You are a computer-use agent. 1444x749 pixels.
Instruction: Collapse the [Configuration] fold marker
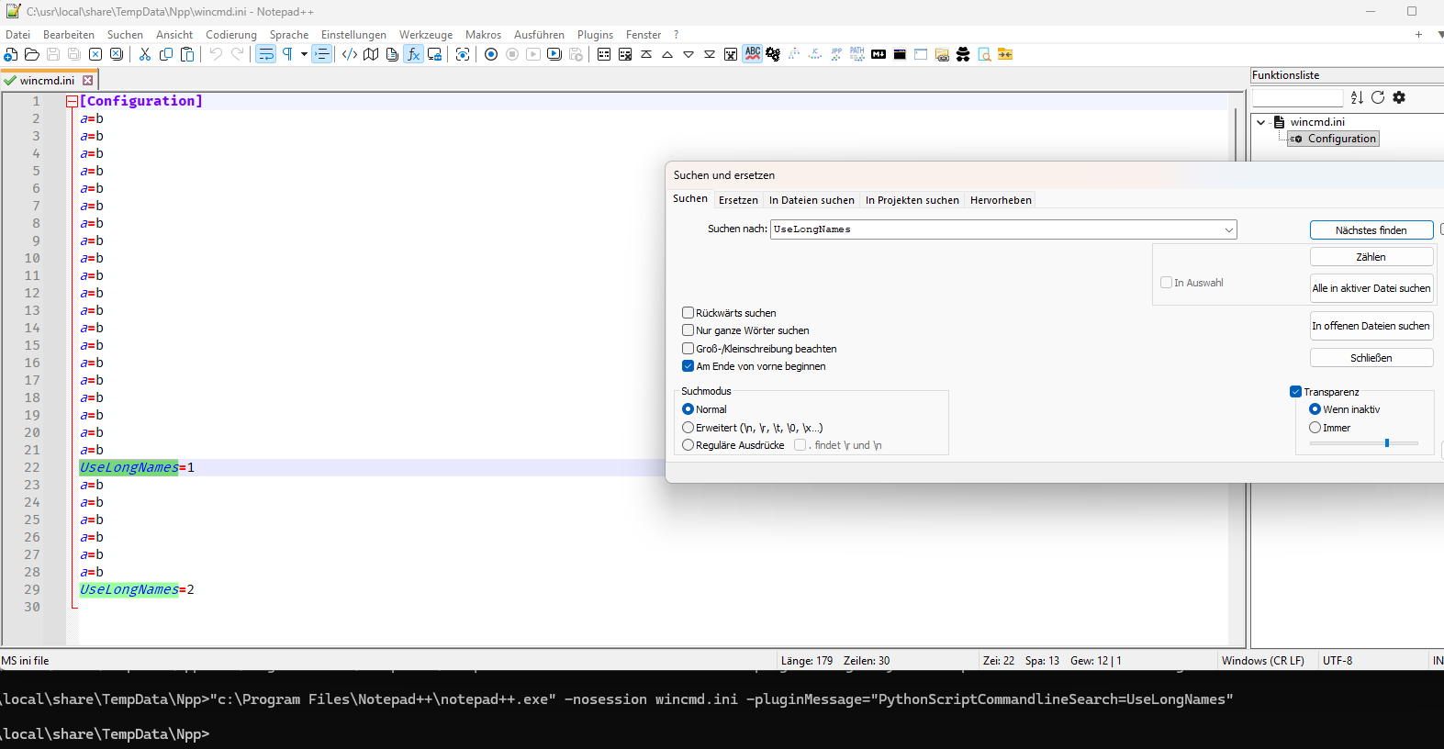point(72,102)
